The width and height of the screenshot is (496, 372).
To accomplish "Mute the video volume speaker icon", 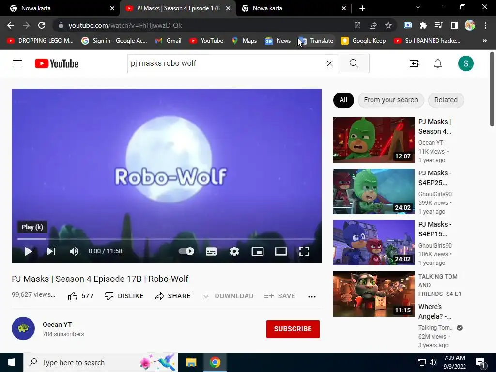I will [x=74, y=251].
